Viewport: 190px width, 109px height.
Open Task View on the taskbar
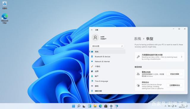84,106
